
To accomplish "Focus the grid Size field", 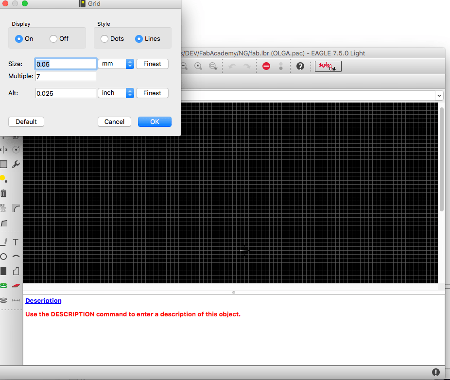I will 66,64.
